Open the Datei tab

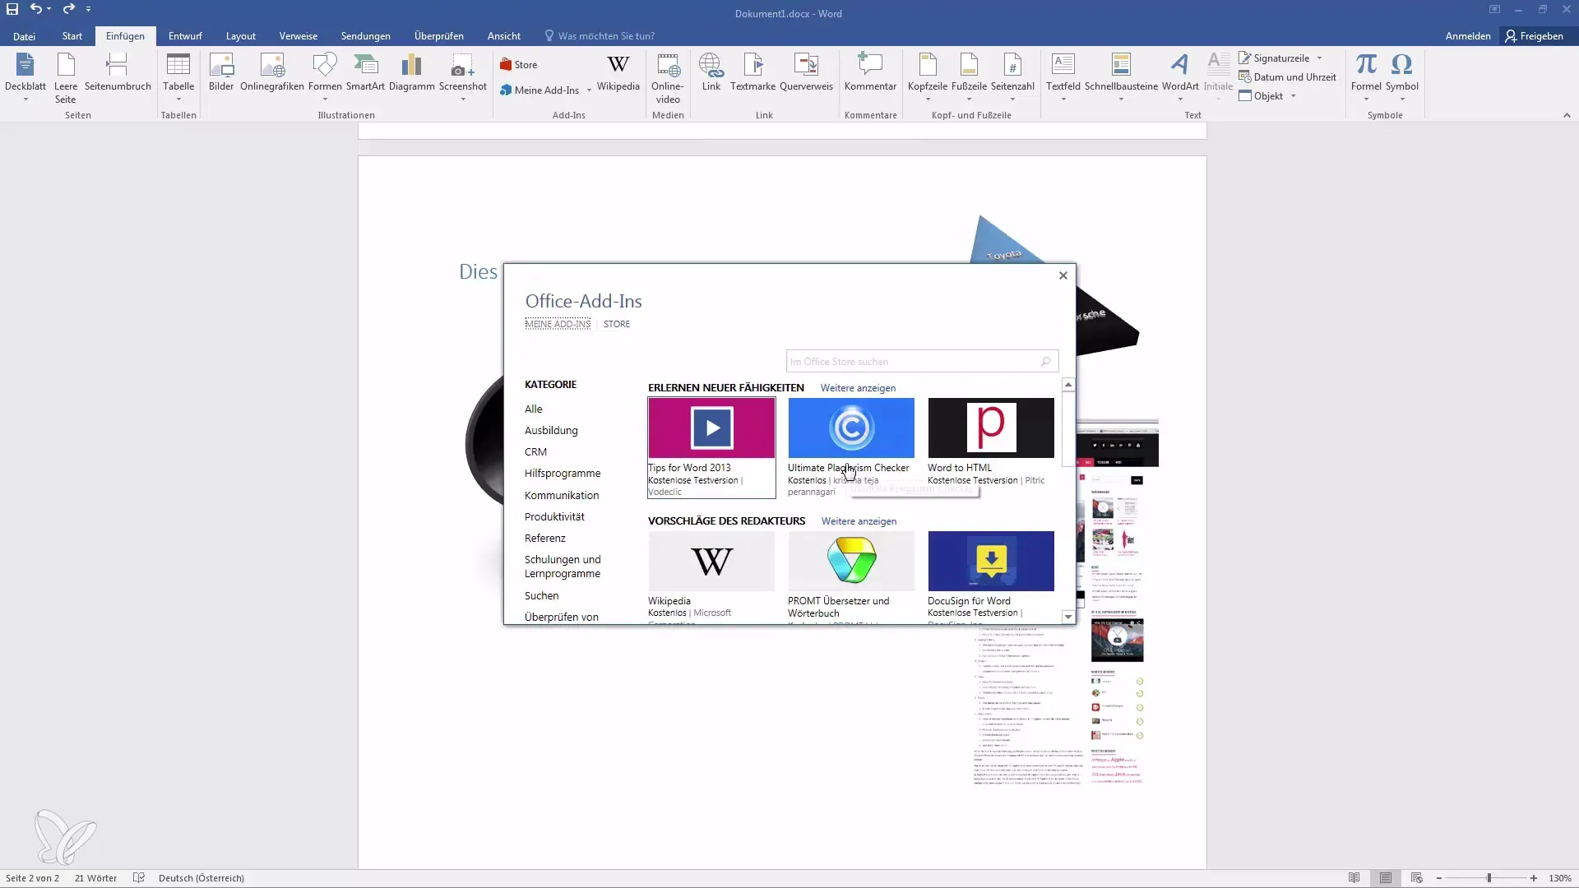24,36
